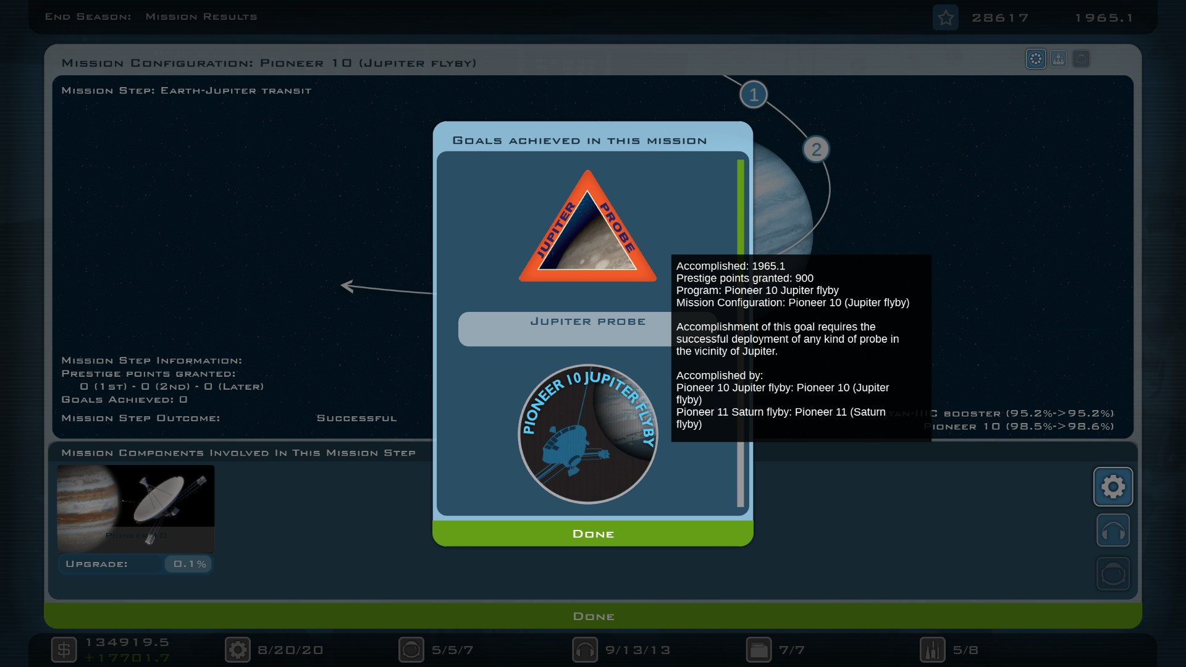Click the headset controllers status icon
This screenshot has height=667, width=1186.
585,650
